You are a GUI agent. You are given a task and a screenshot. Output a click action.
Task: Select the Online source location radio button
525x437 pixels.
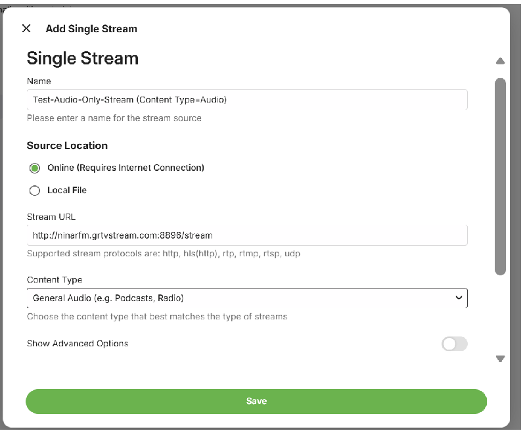(x=35, y=168)
